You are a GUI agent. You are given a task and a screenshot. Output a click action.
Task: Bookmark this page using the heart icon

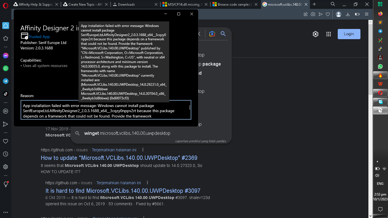[x=328, y=14]
